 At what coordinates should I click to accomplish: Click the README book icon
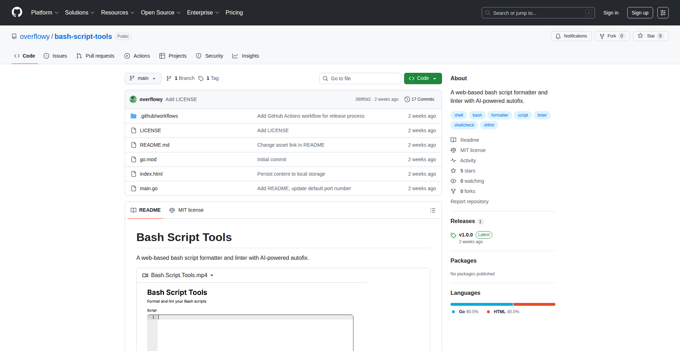(x=454, y=140)
